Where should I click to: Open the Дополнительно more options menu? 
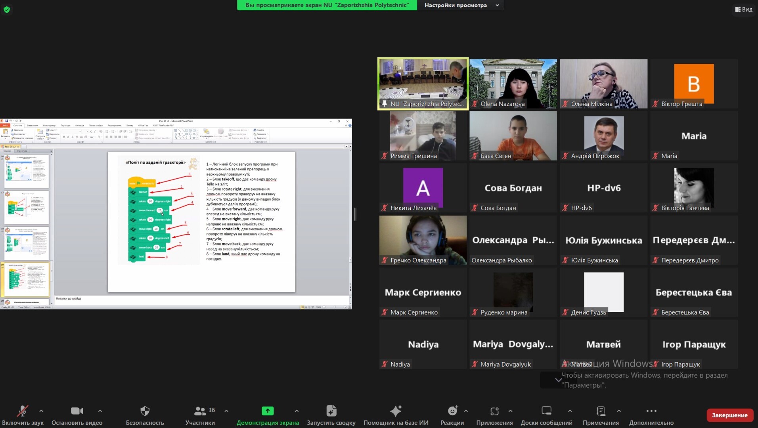tap(651, 411)
